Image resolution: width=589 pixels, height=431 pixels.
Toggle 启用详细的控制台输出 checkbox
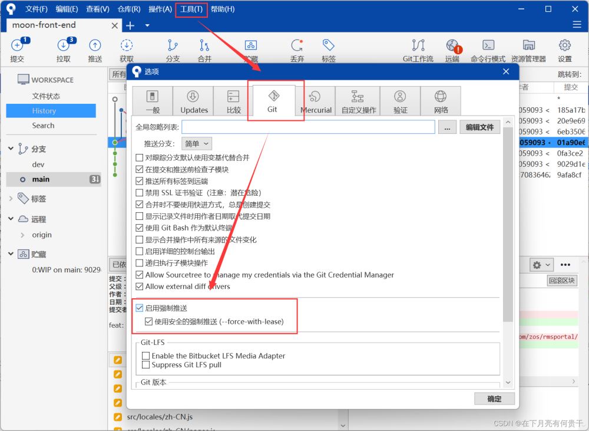(x=140, y=251)
